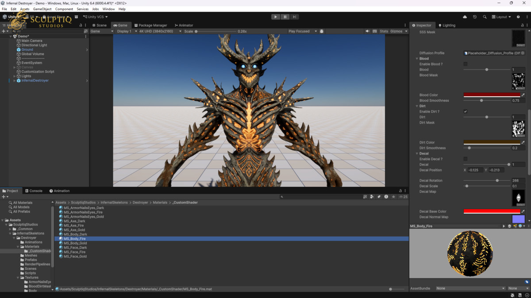Viewport: 531px width, 298px height.
Task: Collapse the Blood section
Action: pyautogui.click(x=417, y=59)
